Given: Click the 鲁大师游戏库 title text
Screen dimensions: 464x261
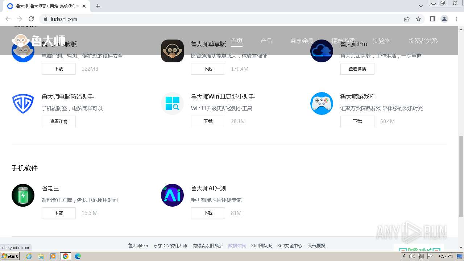Looking at the screenshot, I should [x=357, y=97].
